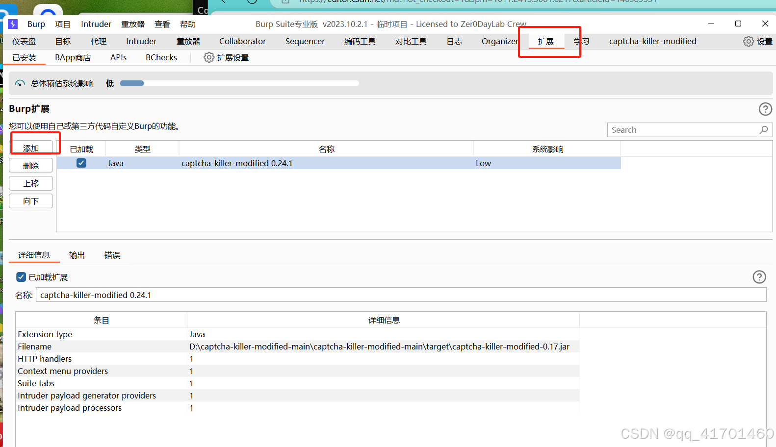This screenshot has height=447, width=776.
Task: Open the Intruder menu in menu bar
Action: (x=96, y=24)
